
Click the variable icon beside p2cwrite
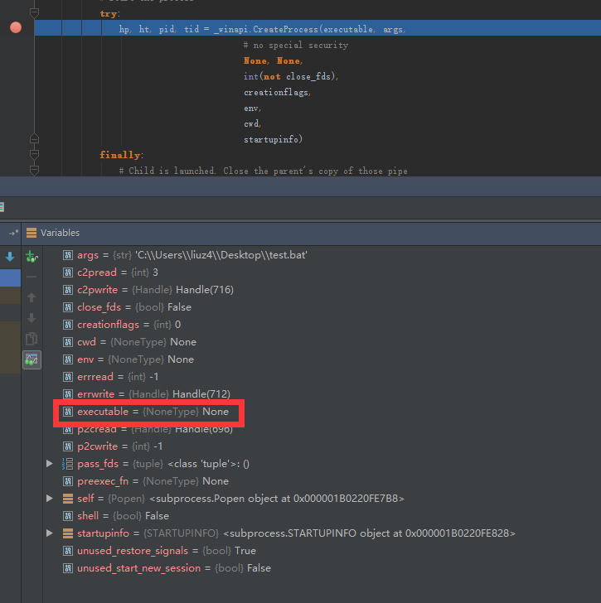tap(68, 446)
